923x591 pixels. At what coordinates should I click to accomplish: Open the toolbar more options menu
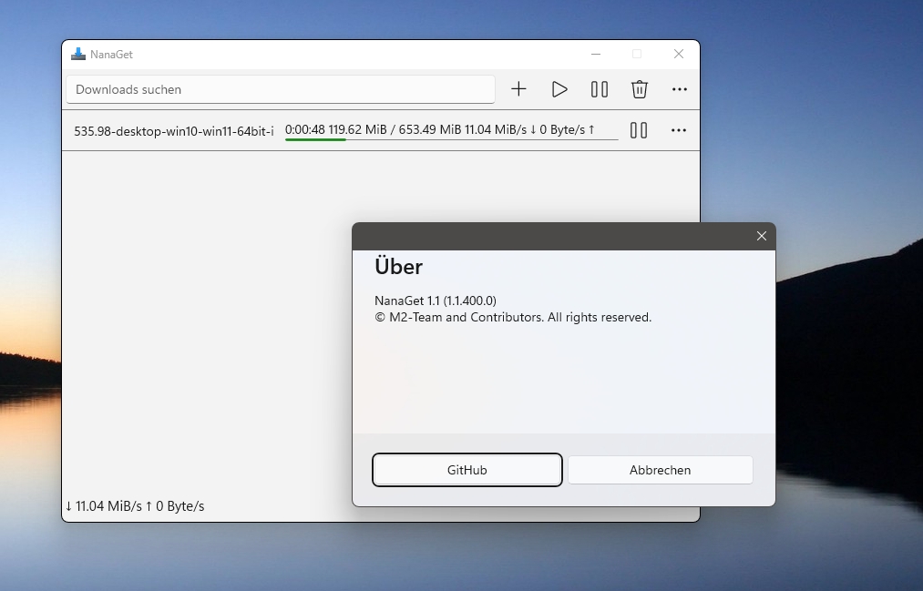pyautogui.click(x=680, y=89)
